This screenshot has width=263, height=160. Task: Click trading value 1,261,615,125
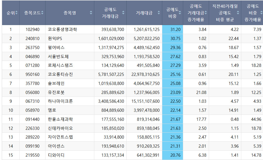(146, 29)
